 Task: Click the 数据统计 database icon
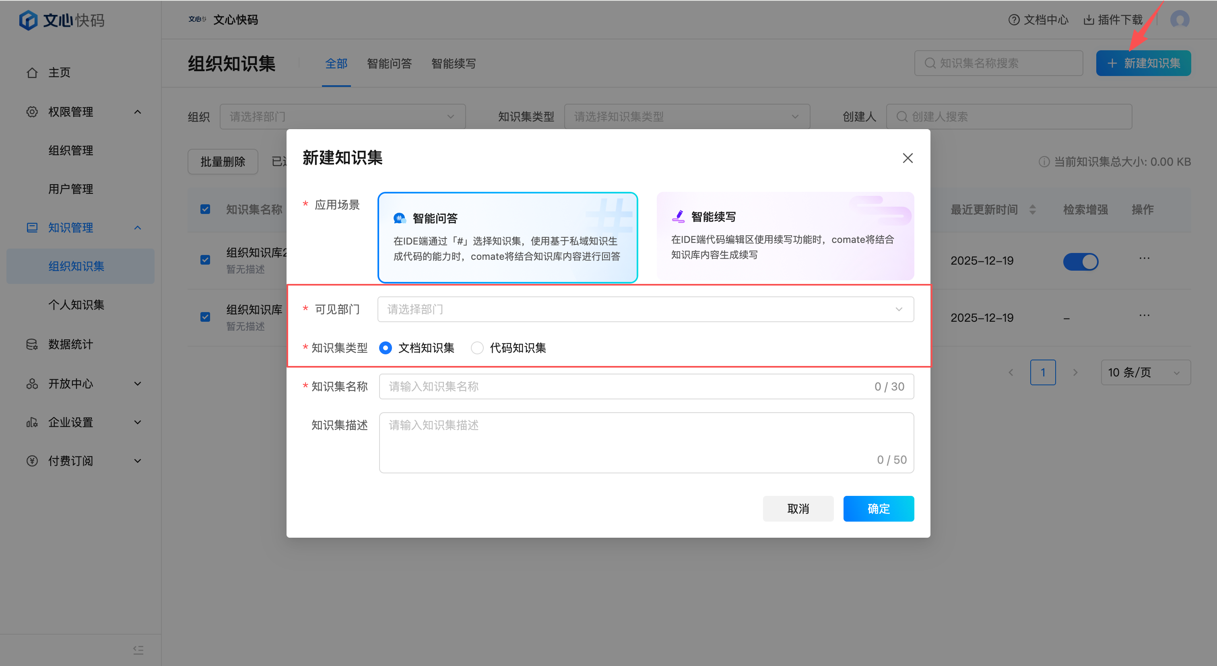pos(32,344)
